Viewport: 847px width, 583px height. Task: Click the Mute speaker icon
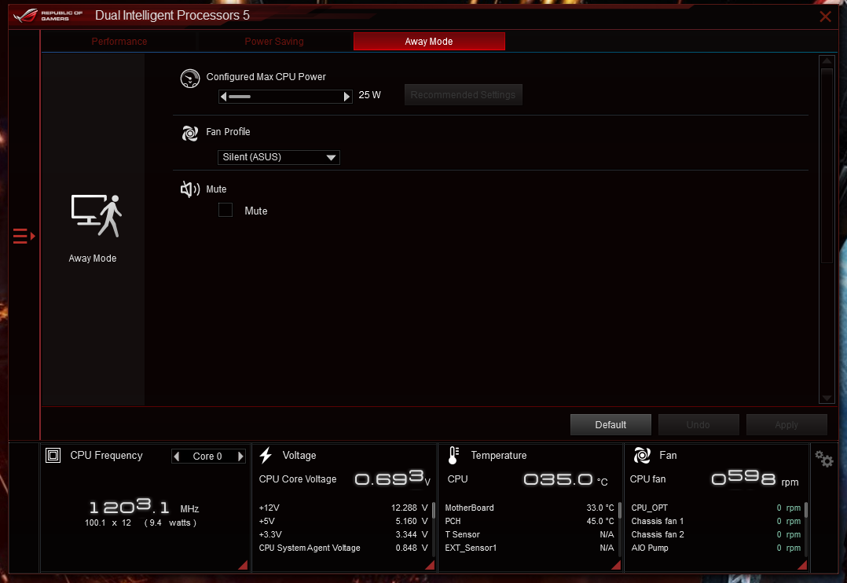click(x=189, y=189)
